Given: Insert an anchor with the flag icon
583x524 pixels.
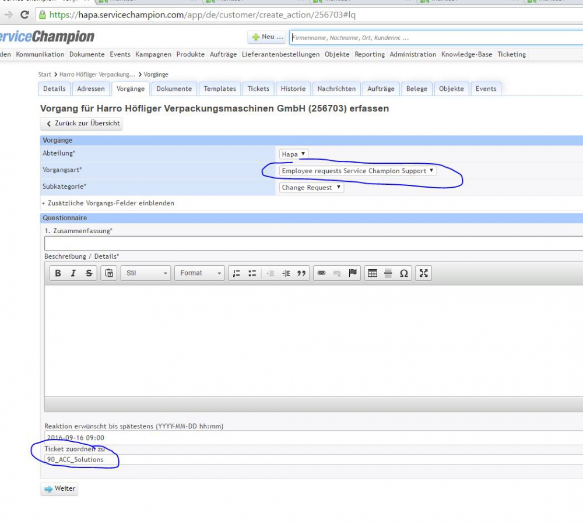Looking at the screenshot, I should 353,273.
